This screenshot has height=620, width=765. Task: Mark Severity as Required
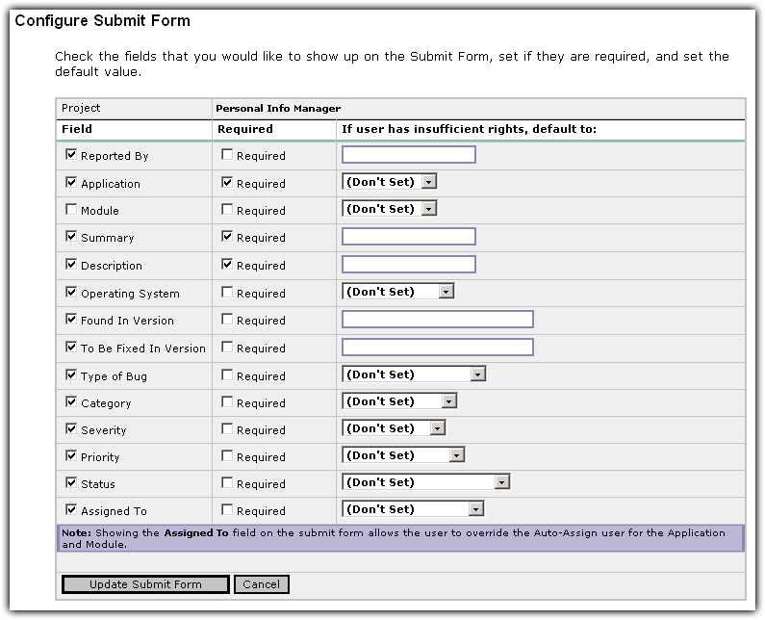coord(227,429)
